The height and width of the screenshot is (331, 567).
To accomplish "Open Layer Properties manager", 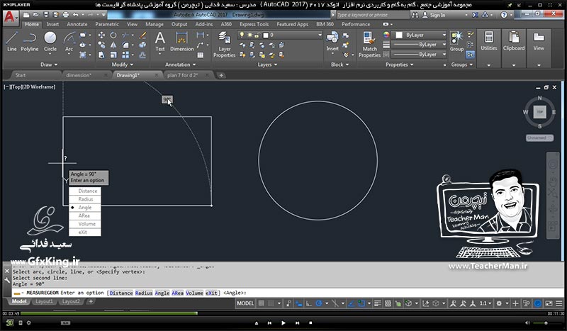I will click(x=224, y=44).
